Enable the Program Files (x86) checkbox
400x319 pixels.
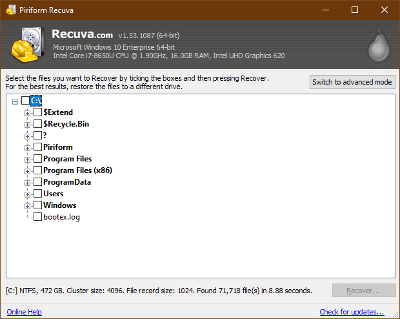(x=37, y=170)
